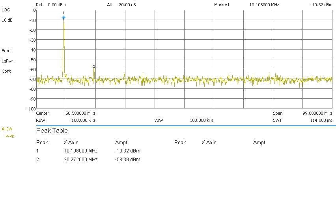Click the first Ampt column header

click(121, 143)
